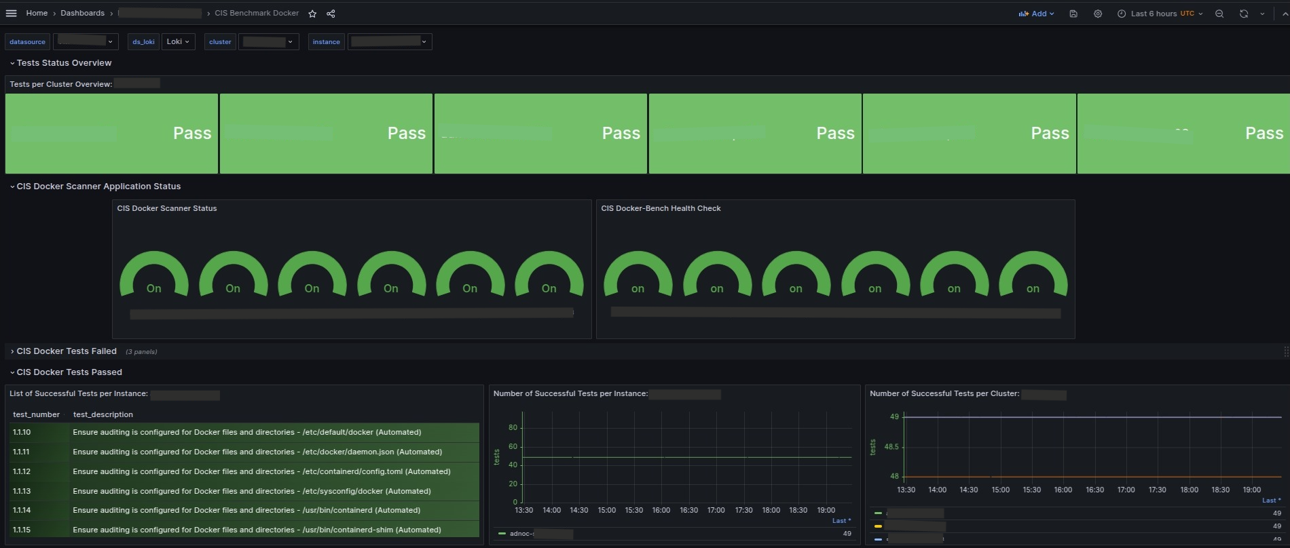Viewport: 1290px width, 548px height.
Task: Open the hamburger navigation menu
Action: (x=11, y=14)
